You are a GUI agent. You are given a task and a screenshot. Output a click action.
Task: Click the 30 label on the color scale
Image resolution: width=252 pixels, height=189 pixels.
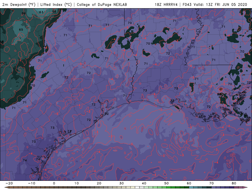tap(122, 183)
